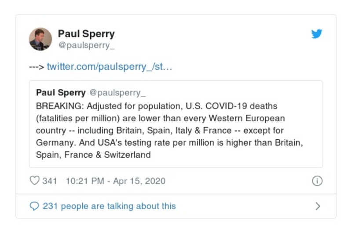This screenshot has width=352, height=236.
Task: Open "231 people are talking about this"
Action: click(109, 206)
